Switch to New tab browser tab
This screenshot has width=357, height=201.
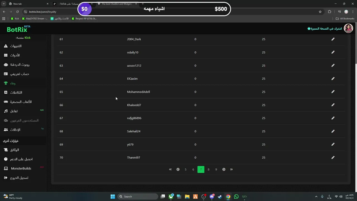[x=28, y=4]
